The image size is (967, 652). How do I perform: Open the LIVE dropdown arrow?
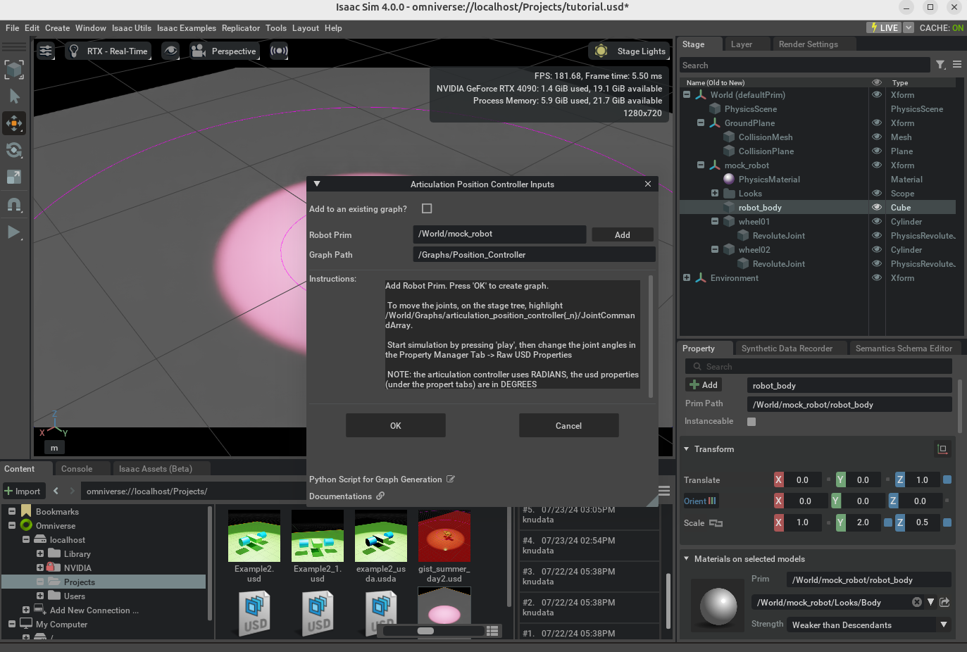pyautogui.click(x=909, y=28)
